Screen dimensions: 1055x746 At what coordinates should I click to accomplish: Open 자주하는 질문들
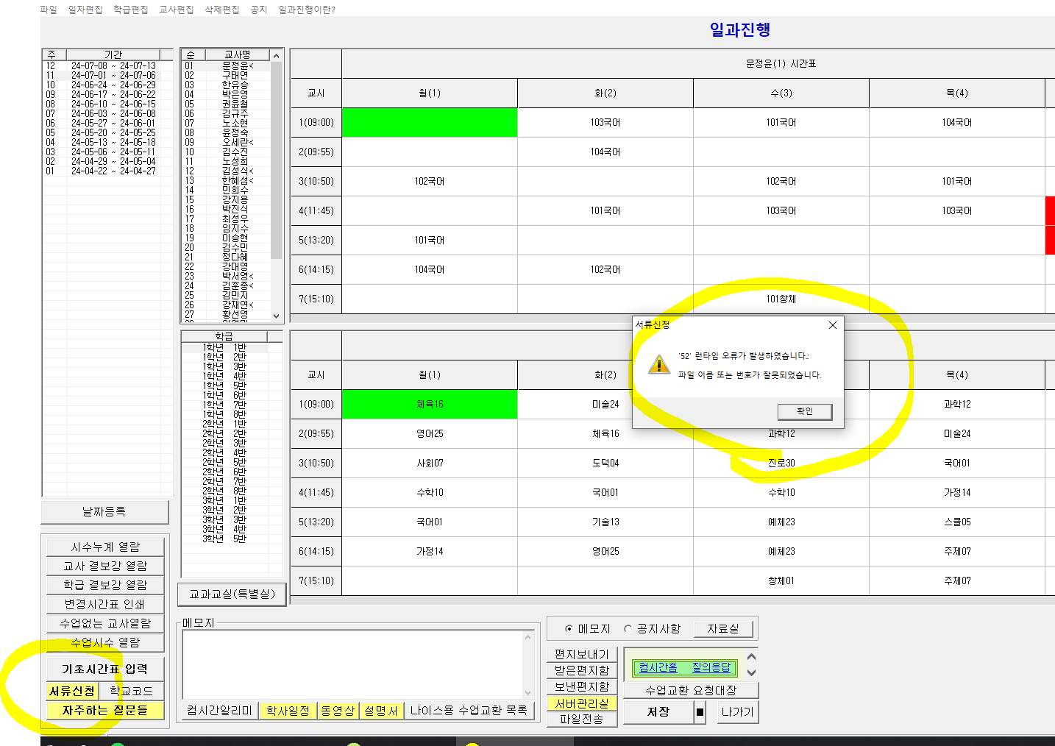click(x=105, y=710)
